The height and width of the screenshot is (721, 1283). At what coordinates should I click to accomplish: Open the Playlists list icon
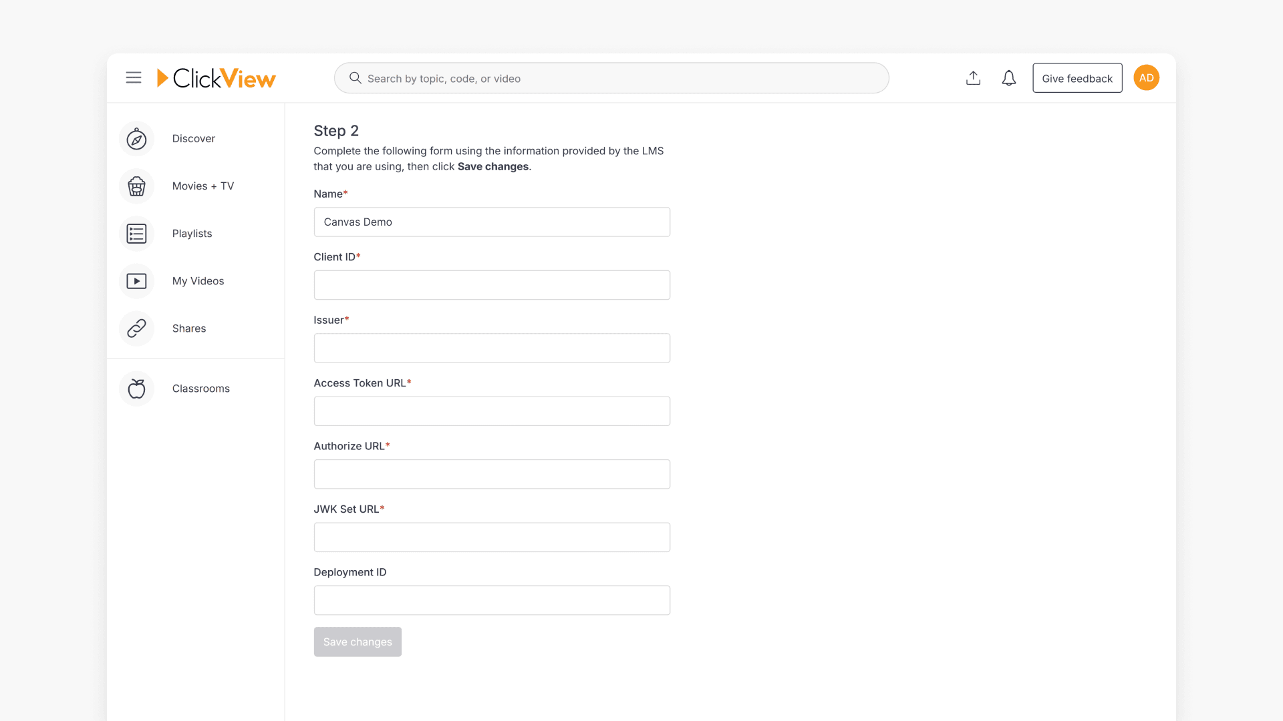pyautogui.click(x=136, y=234)
